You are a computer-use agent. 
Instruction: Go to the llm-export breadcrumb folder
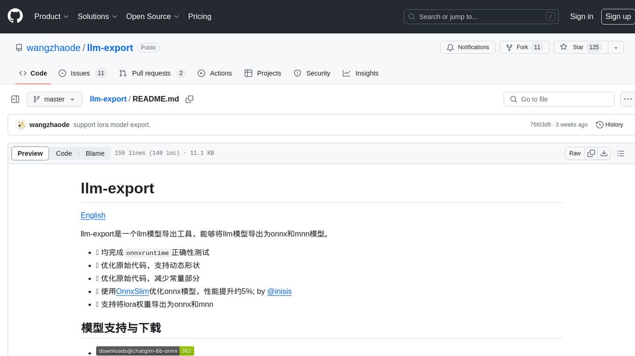point(108,99)
